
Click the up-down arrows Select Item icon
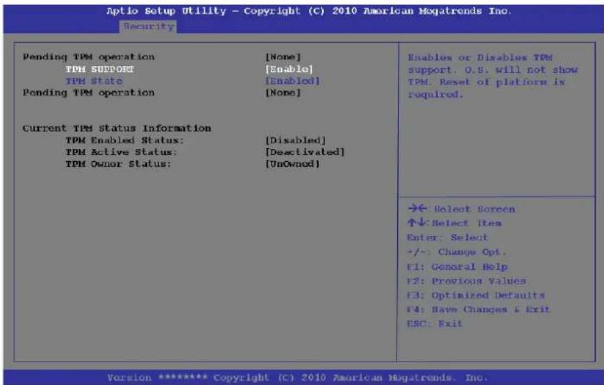coord(417,223)
